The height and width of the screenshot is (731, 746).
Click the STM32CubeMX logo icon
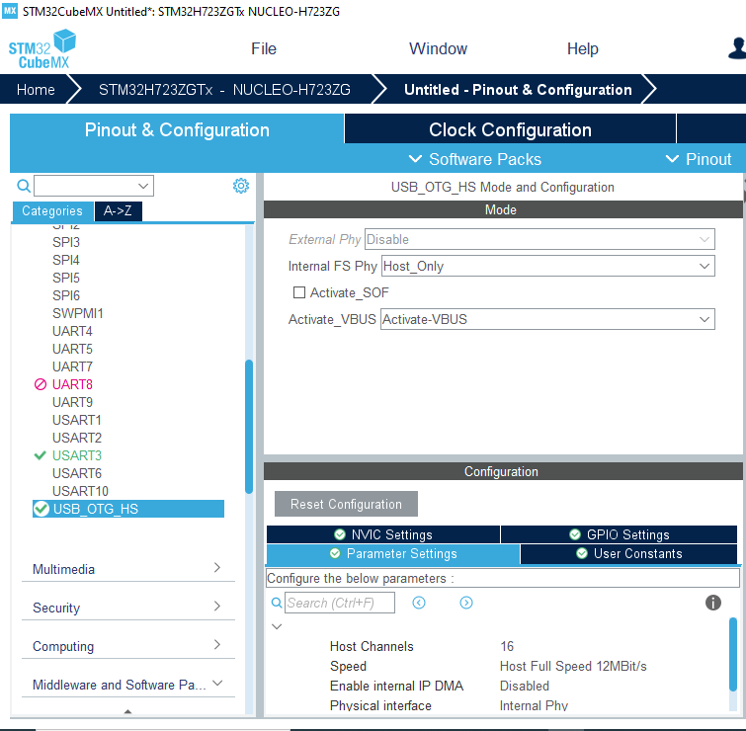pos(41,49)
